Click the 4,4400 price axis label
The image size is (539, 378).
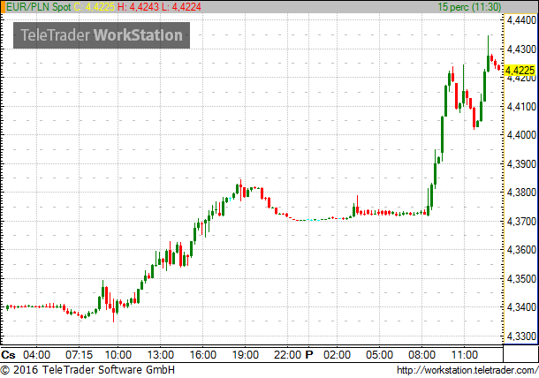pos(521,20)
